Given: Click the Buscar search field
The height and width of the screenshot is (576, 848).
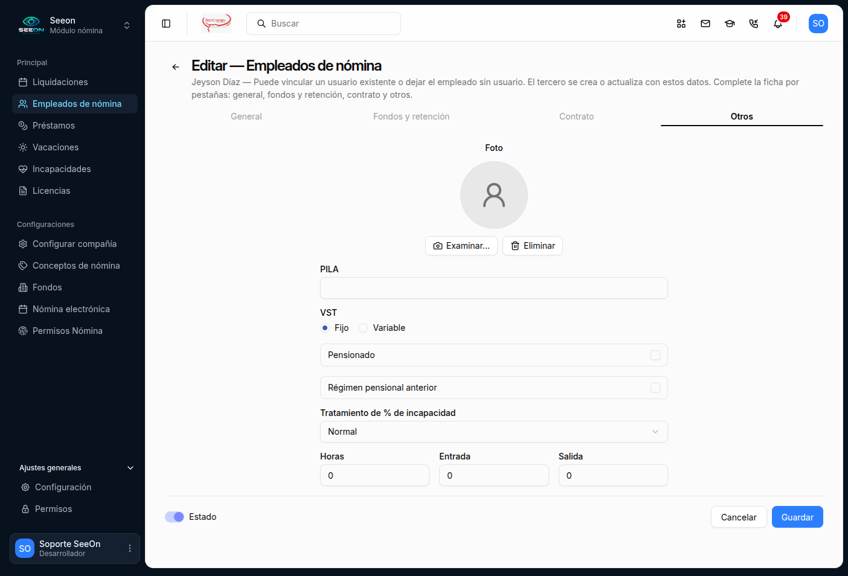Looking at the screenshot, I should (324, 24).
